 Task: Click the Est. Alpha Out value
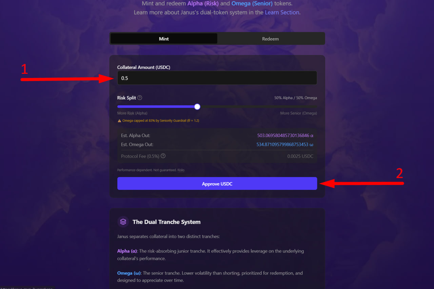click(285, 135)
